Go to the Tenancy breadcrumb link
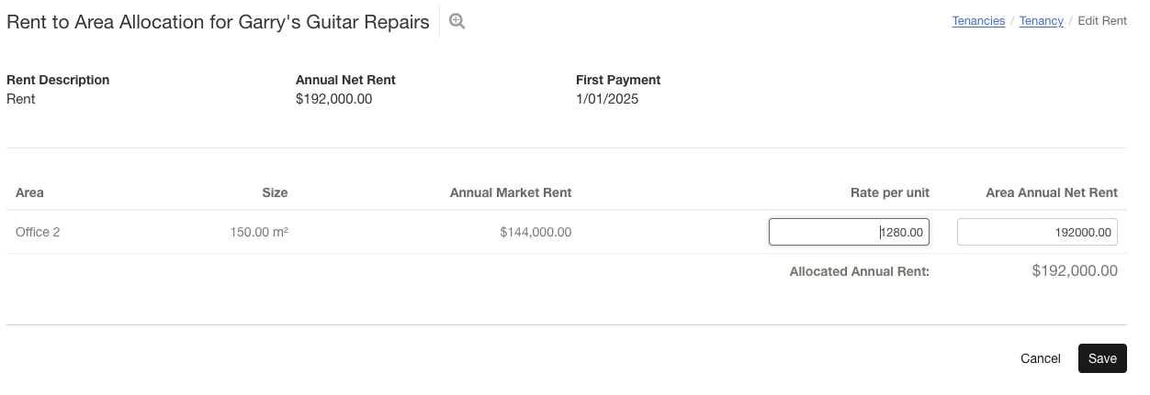This screenshot has width=1150, height=395. [x=1041, y=21]
